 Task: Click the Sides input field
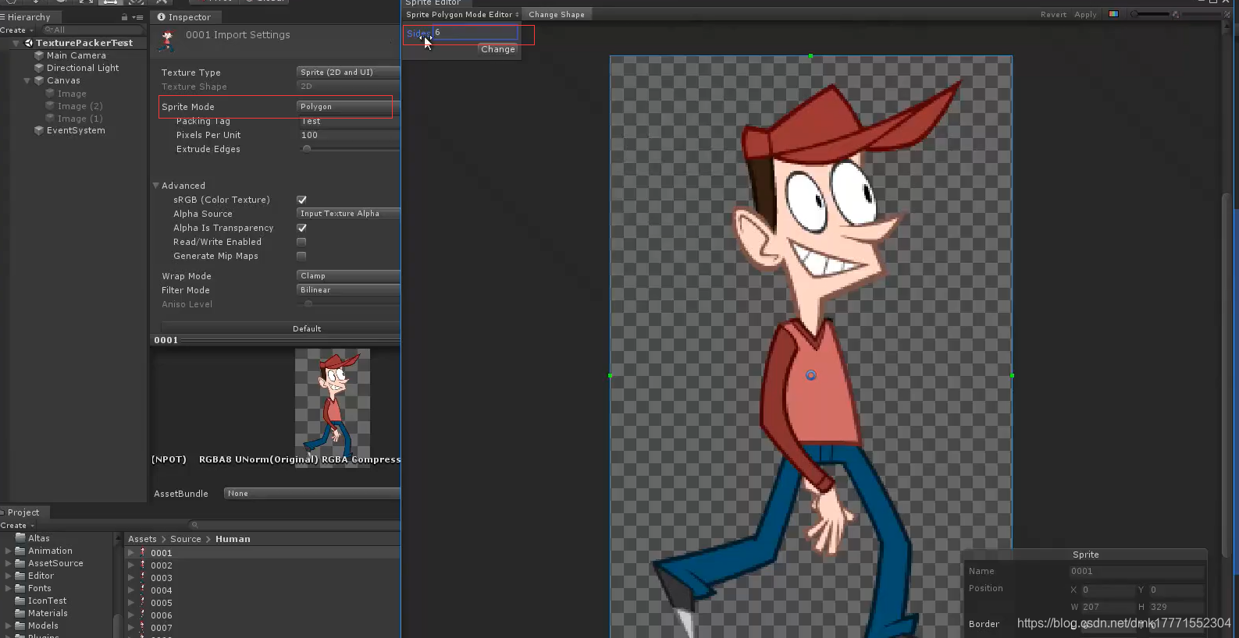[475, 33]
